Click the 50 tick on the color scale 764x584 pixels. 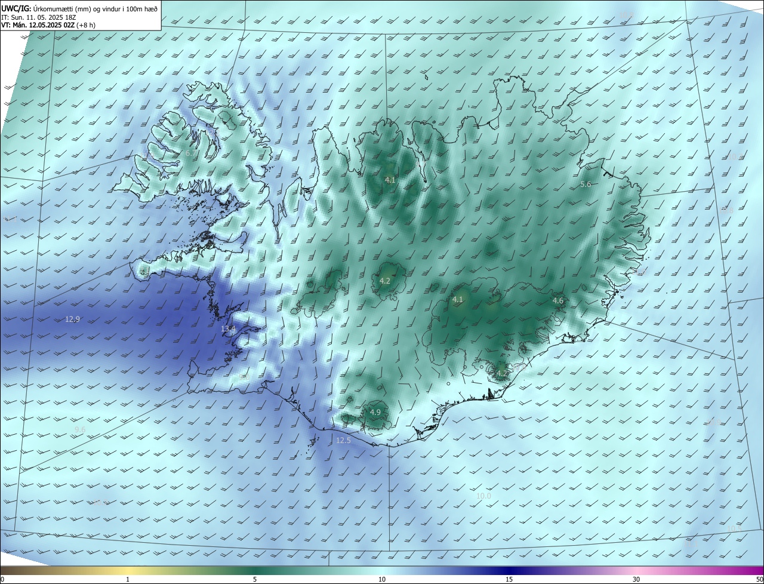point(759,579)
